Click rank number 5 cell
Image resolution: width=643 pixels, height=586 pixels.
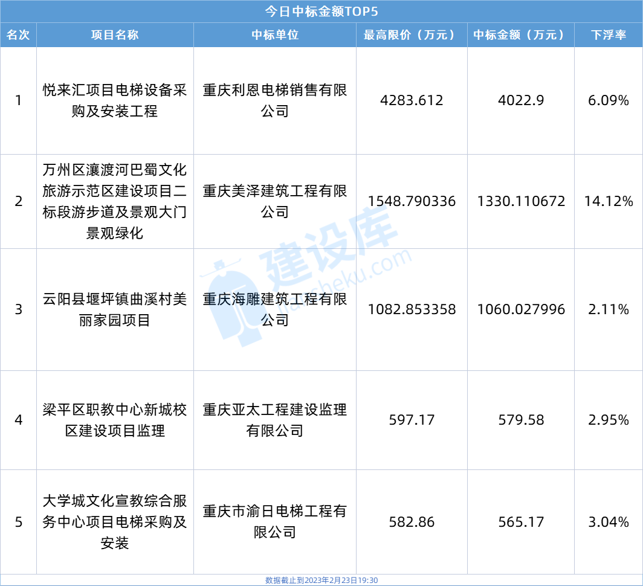click(x=19, y=522)
